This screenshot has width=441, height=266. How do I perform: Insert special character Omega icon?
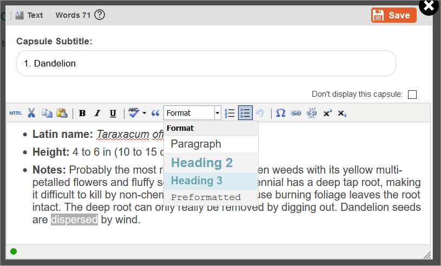tap(280, 113)
